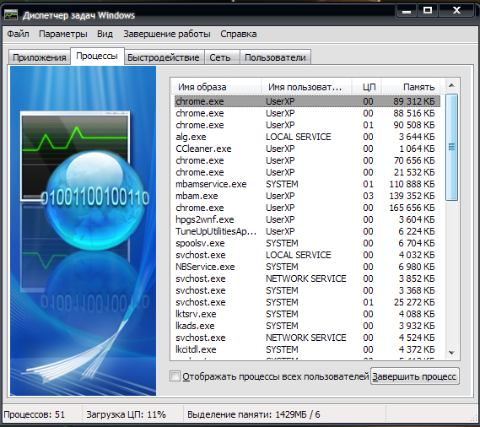Select the NBService.exe process
The image size is (480, 427).
[x=307, y=267]
